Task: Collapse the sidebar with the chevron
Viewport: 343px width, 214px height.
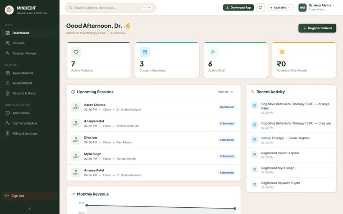Action: tap(30, 209)
